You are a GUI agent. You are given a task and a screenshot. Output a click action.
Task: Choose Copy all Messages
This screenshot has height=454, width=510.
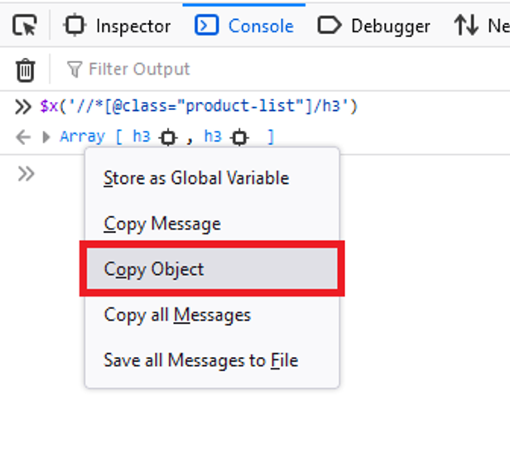click(x=177, y=315)
